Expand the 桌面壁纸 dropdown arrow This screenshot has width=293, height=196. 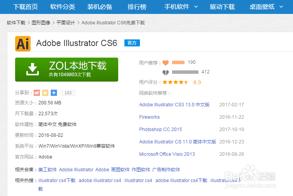281,7
